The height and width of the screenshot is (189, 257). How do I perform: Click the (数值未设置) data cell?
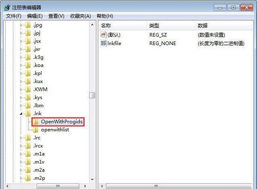[211, 35]
